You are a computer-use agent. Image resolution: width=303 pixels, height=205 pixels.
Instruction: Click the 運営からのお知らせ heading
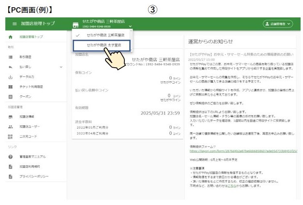[x=211, y=42]
